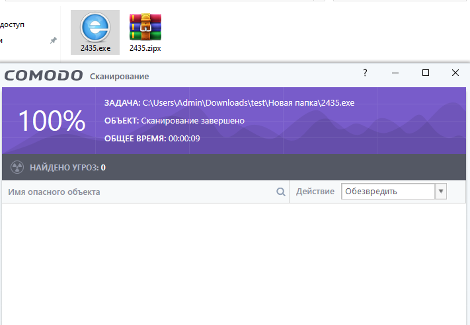Click the 100% progress indicator
This screenshot has width=470, height=325.
pyautogui.click(x=52, y=120)
